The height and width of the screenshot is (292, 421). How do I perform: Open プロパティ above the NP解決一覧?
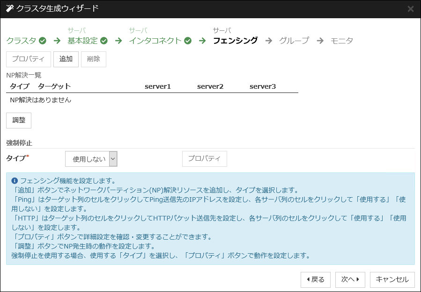coord(28,59)
